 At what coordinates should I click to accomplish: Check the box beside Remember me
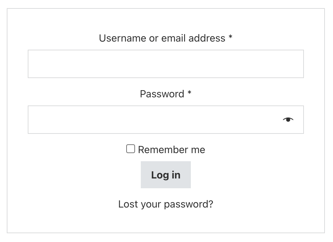tap(130, 149)
